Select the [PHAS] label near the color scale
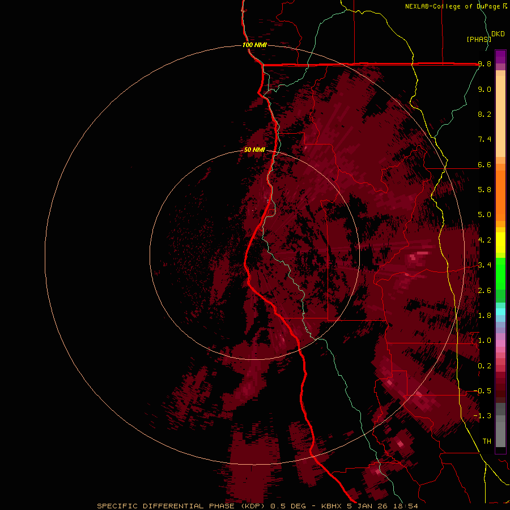Viewport: 510px width, 510px height. point(478,39)
